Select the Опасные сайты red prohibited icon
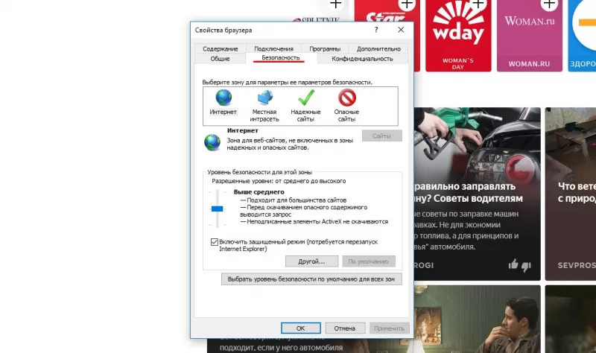The height and width of the screenshot is (353, 596). click(347, 98)
